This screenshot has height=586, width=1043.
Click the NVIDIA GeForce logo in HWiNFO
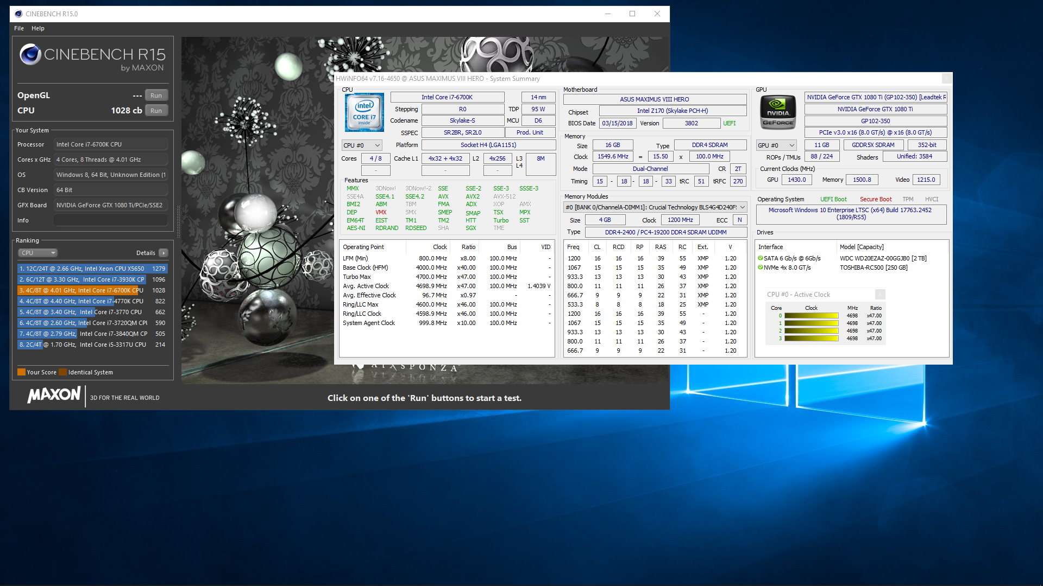(x=778, y=112)
